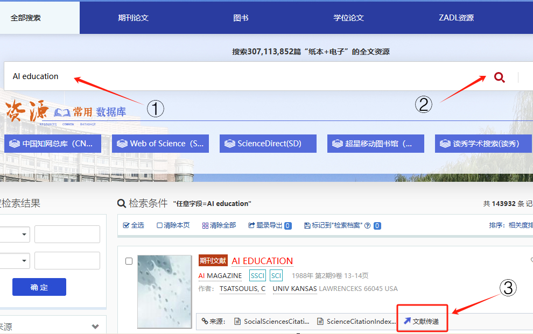Click 题录导出 export icon
This screenshot has height=334, width=533.
tap(251, 226)
